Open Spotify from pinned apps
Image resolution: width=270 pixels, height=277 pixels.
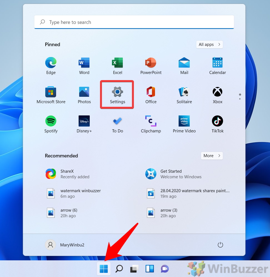(x=51, y=124)
